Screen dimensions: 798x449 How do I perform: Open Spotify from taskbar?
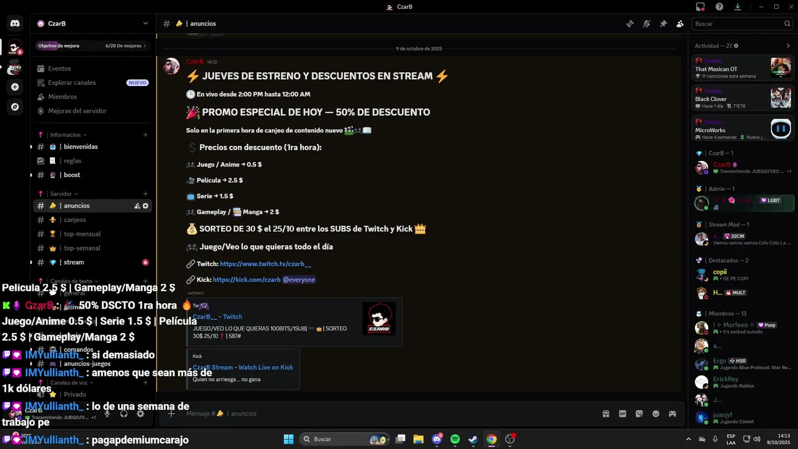(455, 439)
